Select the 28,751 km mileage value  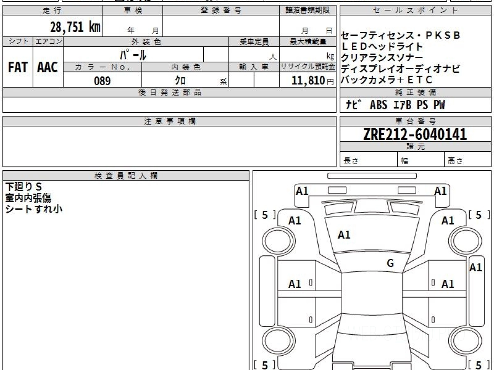pos(75,27)
